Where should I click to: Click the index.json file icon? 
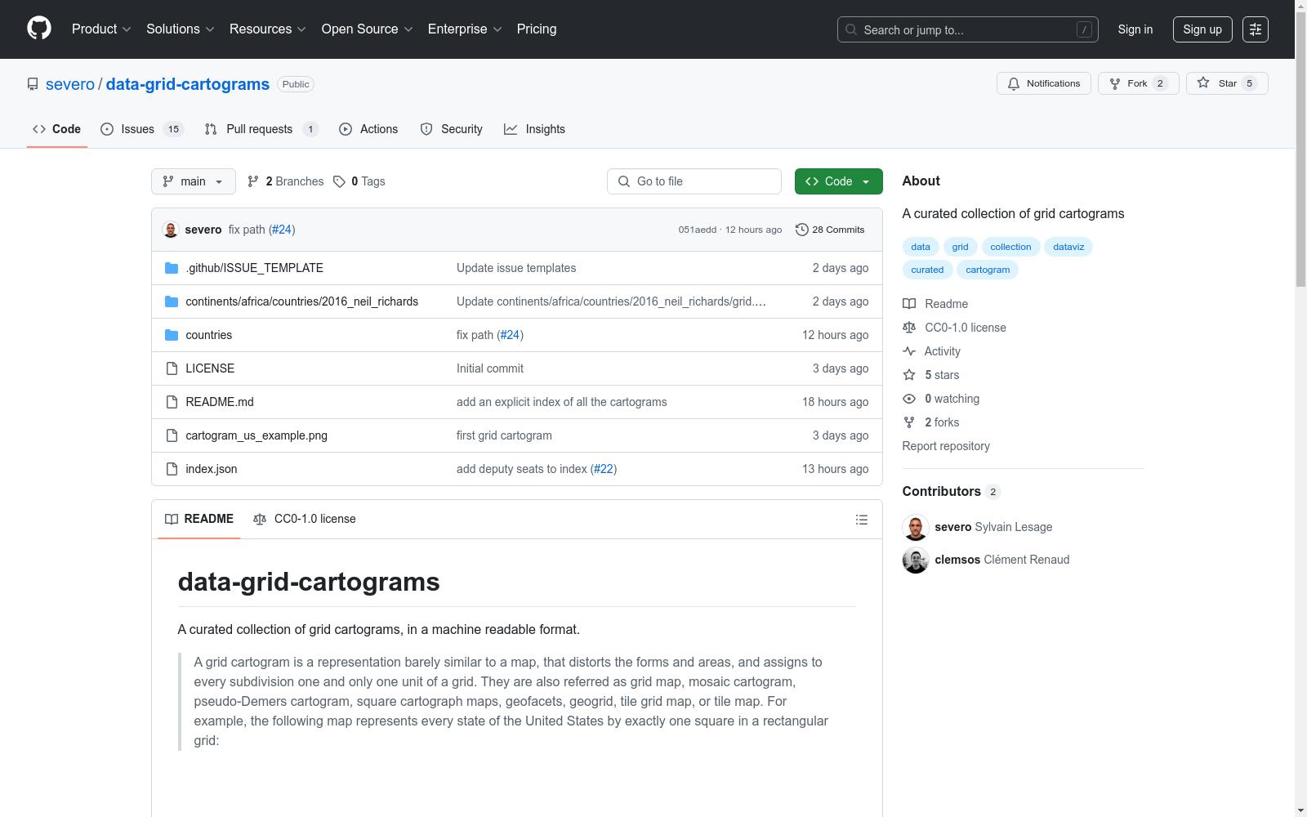point(172,469)
